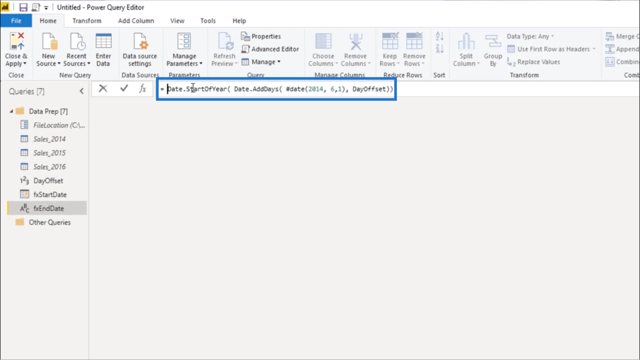Open the Data Type: Any dropdown
Image resolution: width=640 pixels, height=360 pixels.
pyautogui.click(x=530, y=36)
